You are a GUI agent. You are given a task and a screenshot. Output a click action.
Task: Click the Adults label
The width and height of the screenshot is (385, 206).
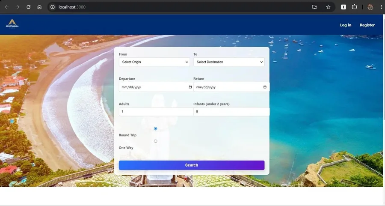click(x=124, y=104)
